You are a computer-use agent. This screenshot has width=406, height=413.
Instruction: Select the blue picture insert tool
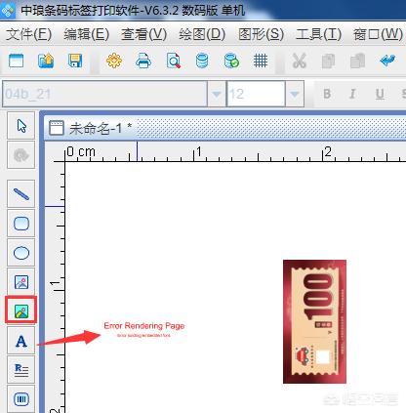pyautogui.click(x=21, y=282)
